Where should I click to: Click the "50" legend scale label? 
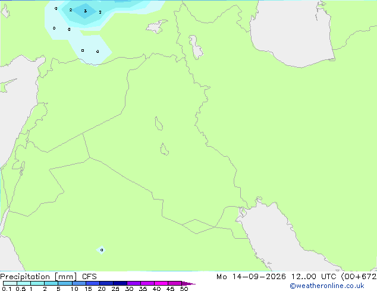pos(184,289)
